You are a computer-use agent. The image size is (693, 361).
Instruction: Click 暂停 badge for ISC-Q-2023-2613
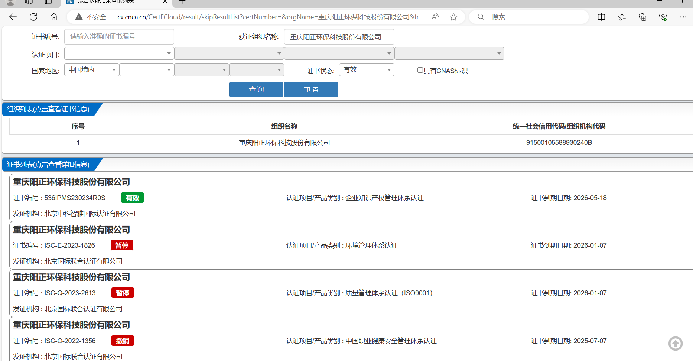[x=123, y=293]
